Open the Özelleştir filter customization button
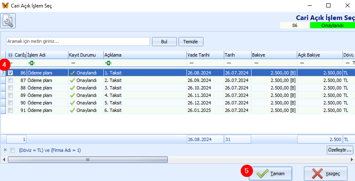This screenshot has height=181, width=355. pyautogui.click(x=340, y=150)
